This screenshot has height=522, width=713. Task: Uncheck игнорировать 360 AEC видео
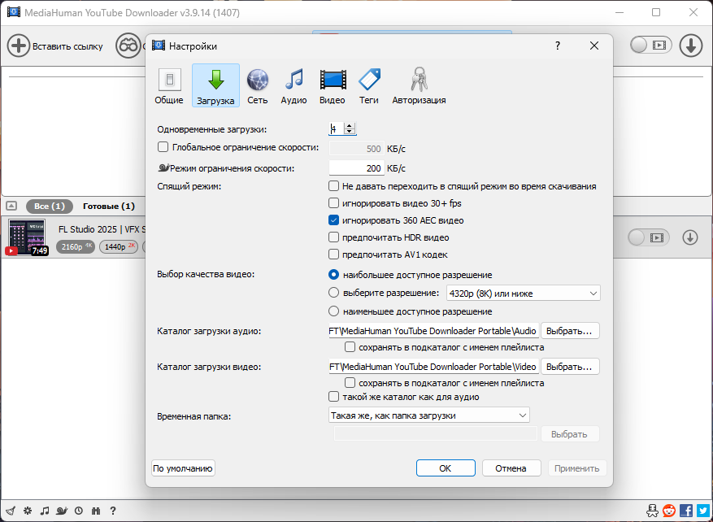pos(334,220)
